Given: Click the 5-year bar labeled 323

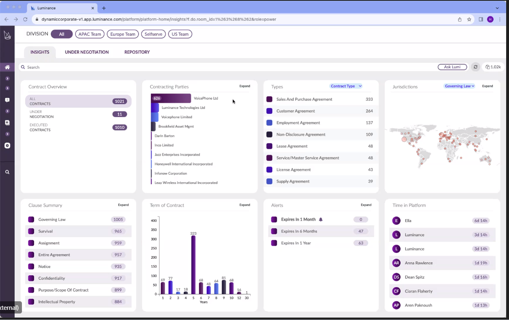Looking at the screenshot, I should pyautogui.click(x=193, y=265).
